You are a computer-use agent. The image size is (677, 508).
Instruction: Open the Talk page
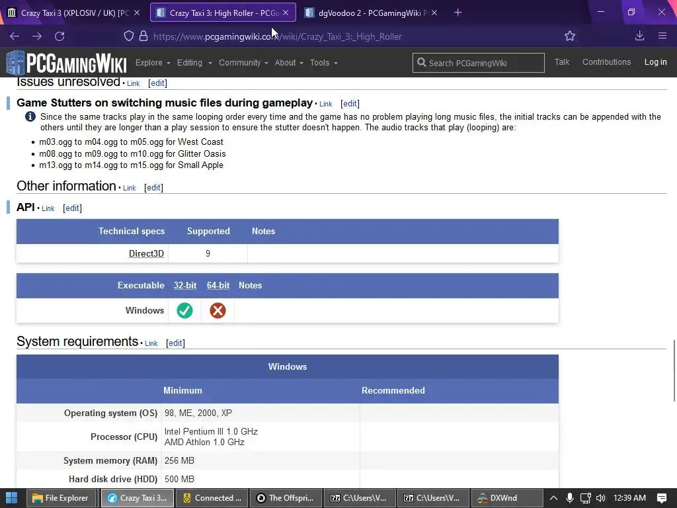562,62
